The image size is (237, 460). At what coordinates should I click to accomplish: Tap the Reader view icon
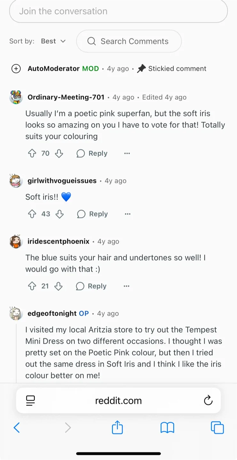30,401
